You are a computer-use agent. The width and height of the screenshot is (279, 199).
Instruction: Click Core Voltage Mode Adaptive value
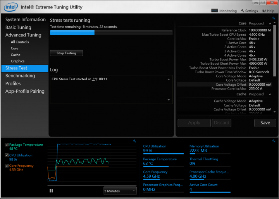256,76
